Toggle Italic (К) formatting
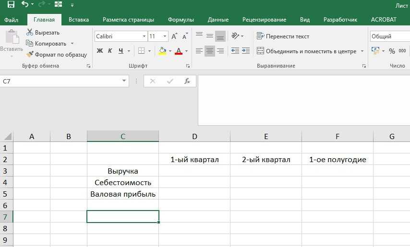410x247 pixels. coord(110,51)
